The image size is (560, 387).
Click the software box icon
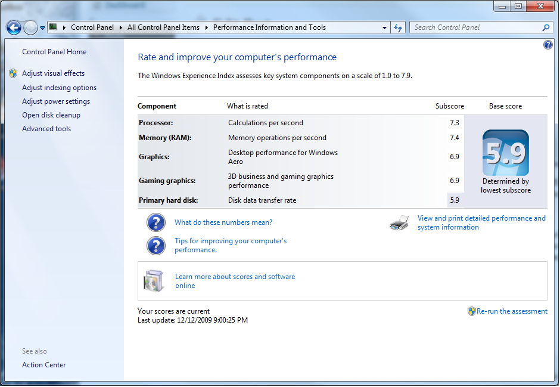click(154, 280)
